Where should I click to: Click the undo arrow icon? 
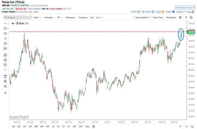pos(5,65)
